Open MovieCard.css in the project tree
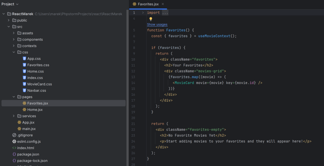Image resolution: width=324 pixels, height=166 pixels. [x=39, y=84]
